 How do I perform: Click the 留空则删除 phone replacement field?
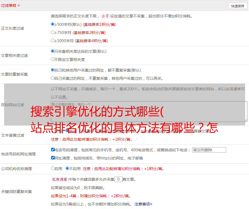[x=209, y=150]
